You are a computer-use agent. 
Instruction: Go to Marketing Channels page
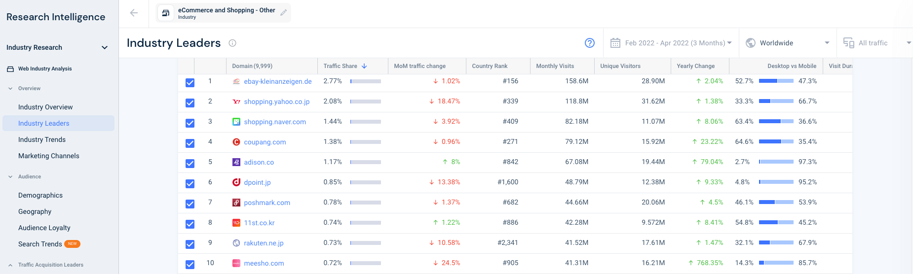pyautogui.click(x=49, y=156)
